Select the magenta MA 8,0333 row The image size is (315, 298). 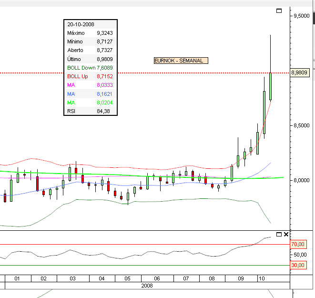point(91,85)
